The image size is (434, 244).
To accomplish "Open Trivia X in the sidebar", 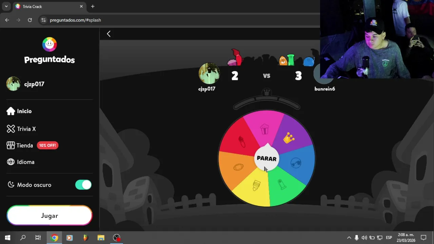I will [21, 129].
